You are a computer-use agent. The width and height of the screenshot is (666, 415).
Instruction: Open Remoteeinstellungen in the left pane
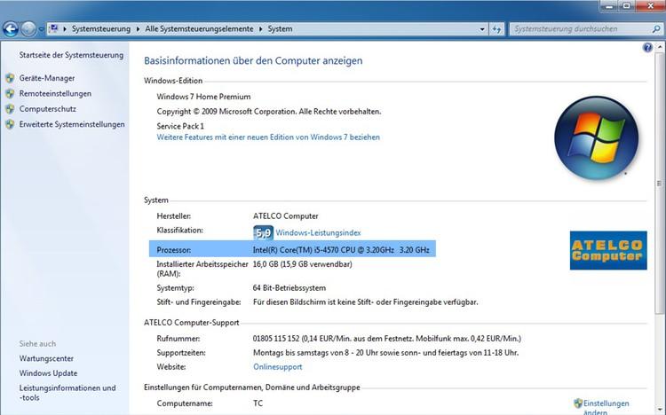pyautogui.click(x=55, y=93)
